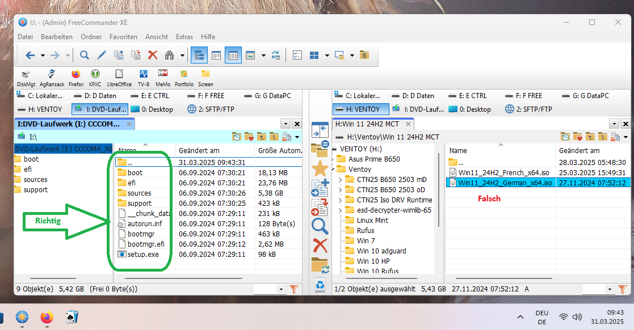Close the H:Win 11 24H2 MCT tab

[408, 124]
